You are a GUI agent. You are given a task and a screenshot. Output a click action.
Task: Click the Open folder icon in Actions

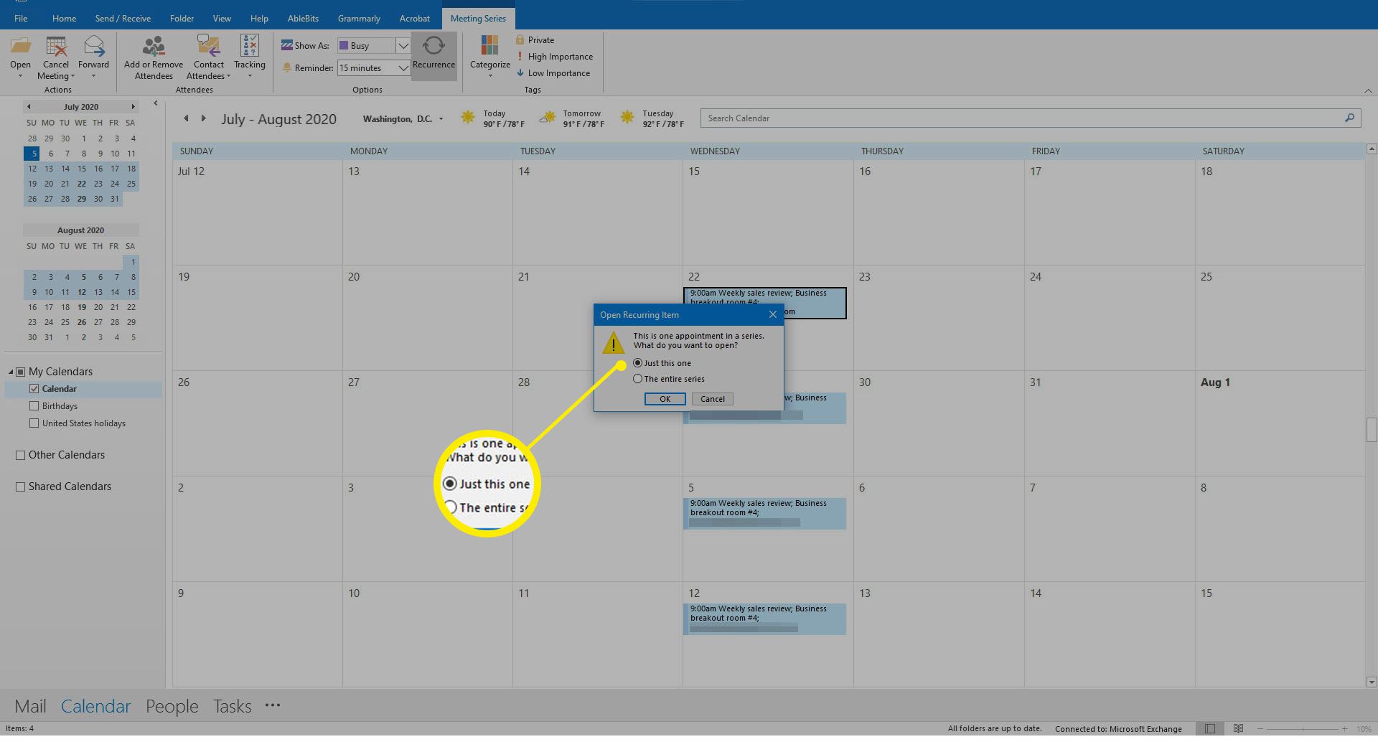tap(21, 46)
